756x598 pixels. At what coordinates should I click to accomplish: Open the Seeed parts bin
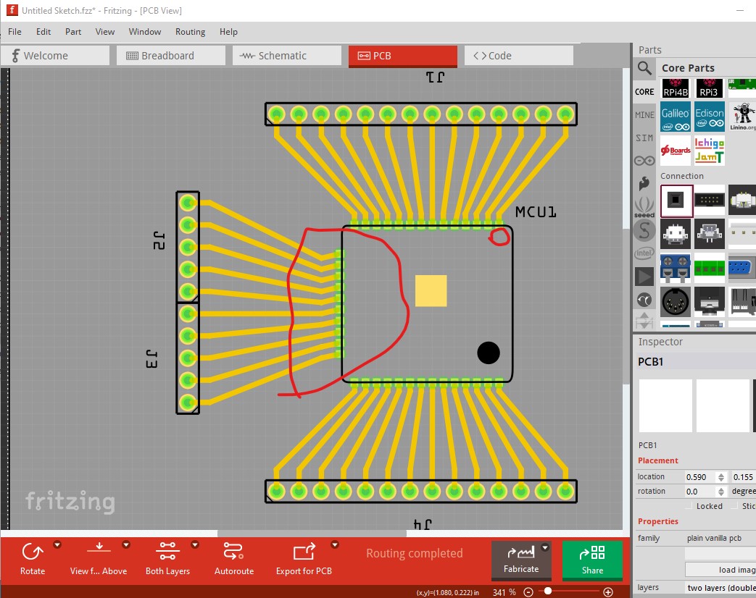click(644, 207)
